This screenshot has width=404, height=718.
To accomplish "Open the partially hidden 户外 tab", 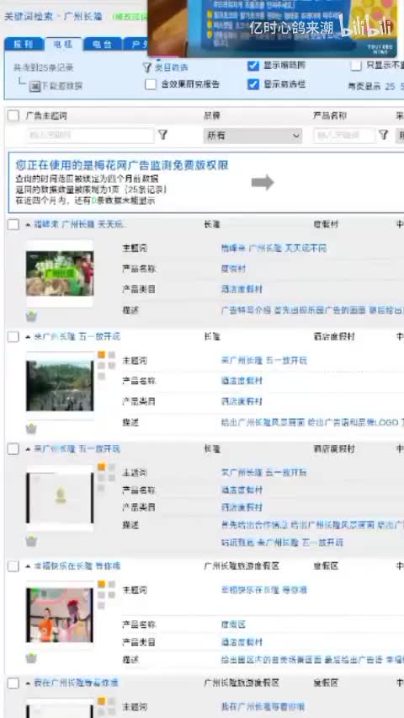I will [136, 45].
